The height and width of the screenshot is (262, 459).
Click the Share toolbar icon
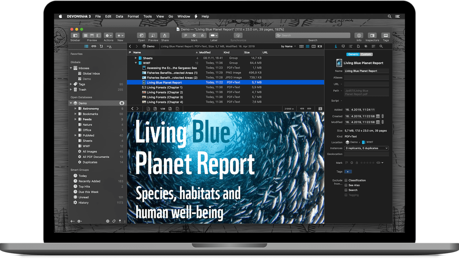click(165, 35)
